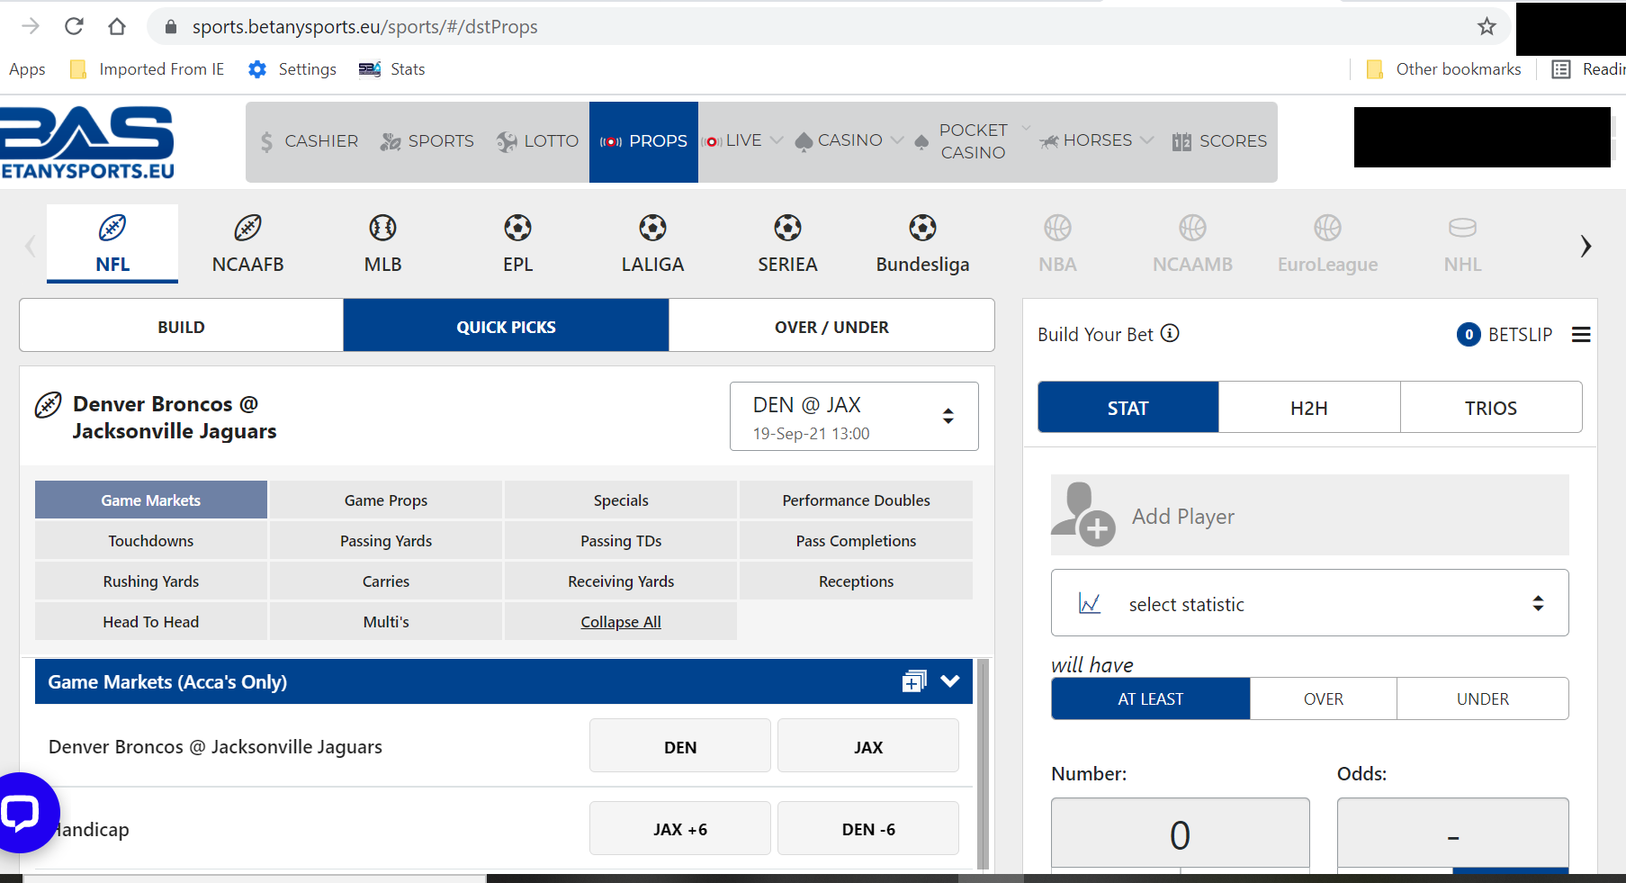
Task: Expand the HORSES menu arrow
Action: (x=1146, y=140)
